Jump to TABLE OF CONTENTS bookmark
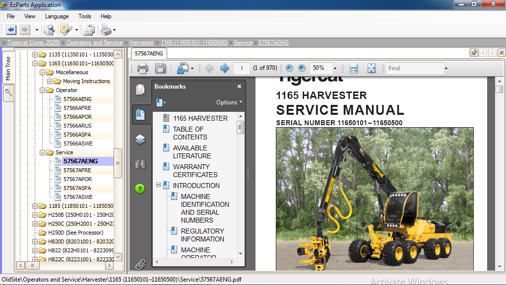Viewport: 506px width, 285px height. click(190, 133)
